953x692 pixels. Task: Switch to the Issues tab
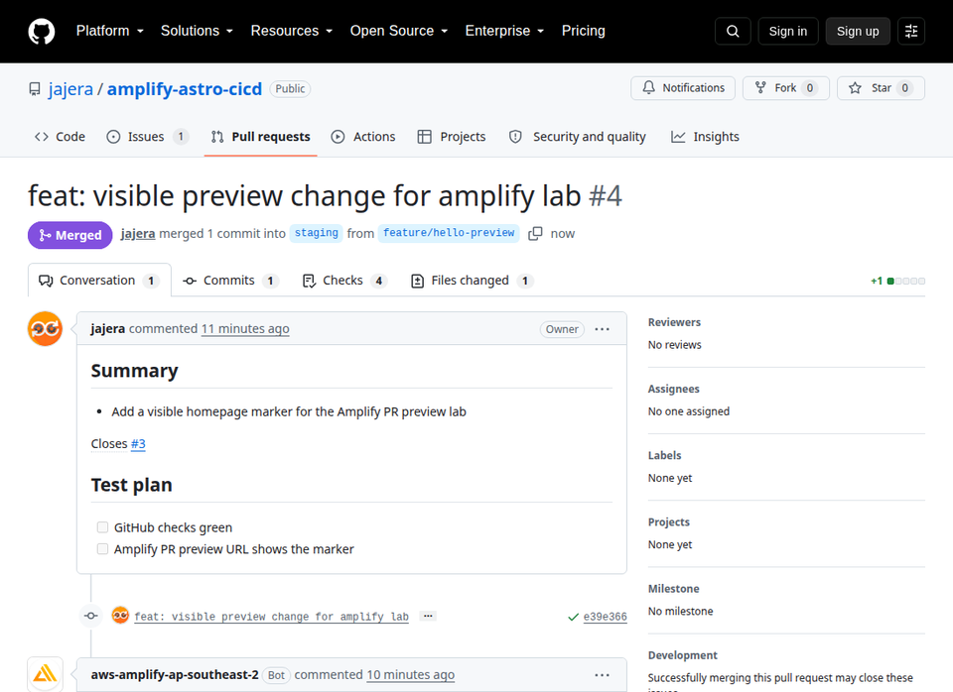(147, 137)
